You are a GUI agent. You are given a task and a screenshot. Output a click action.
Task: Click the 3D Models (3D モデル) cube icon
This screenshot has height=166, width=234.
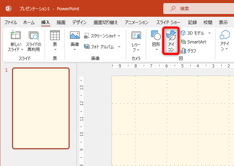183,33
